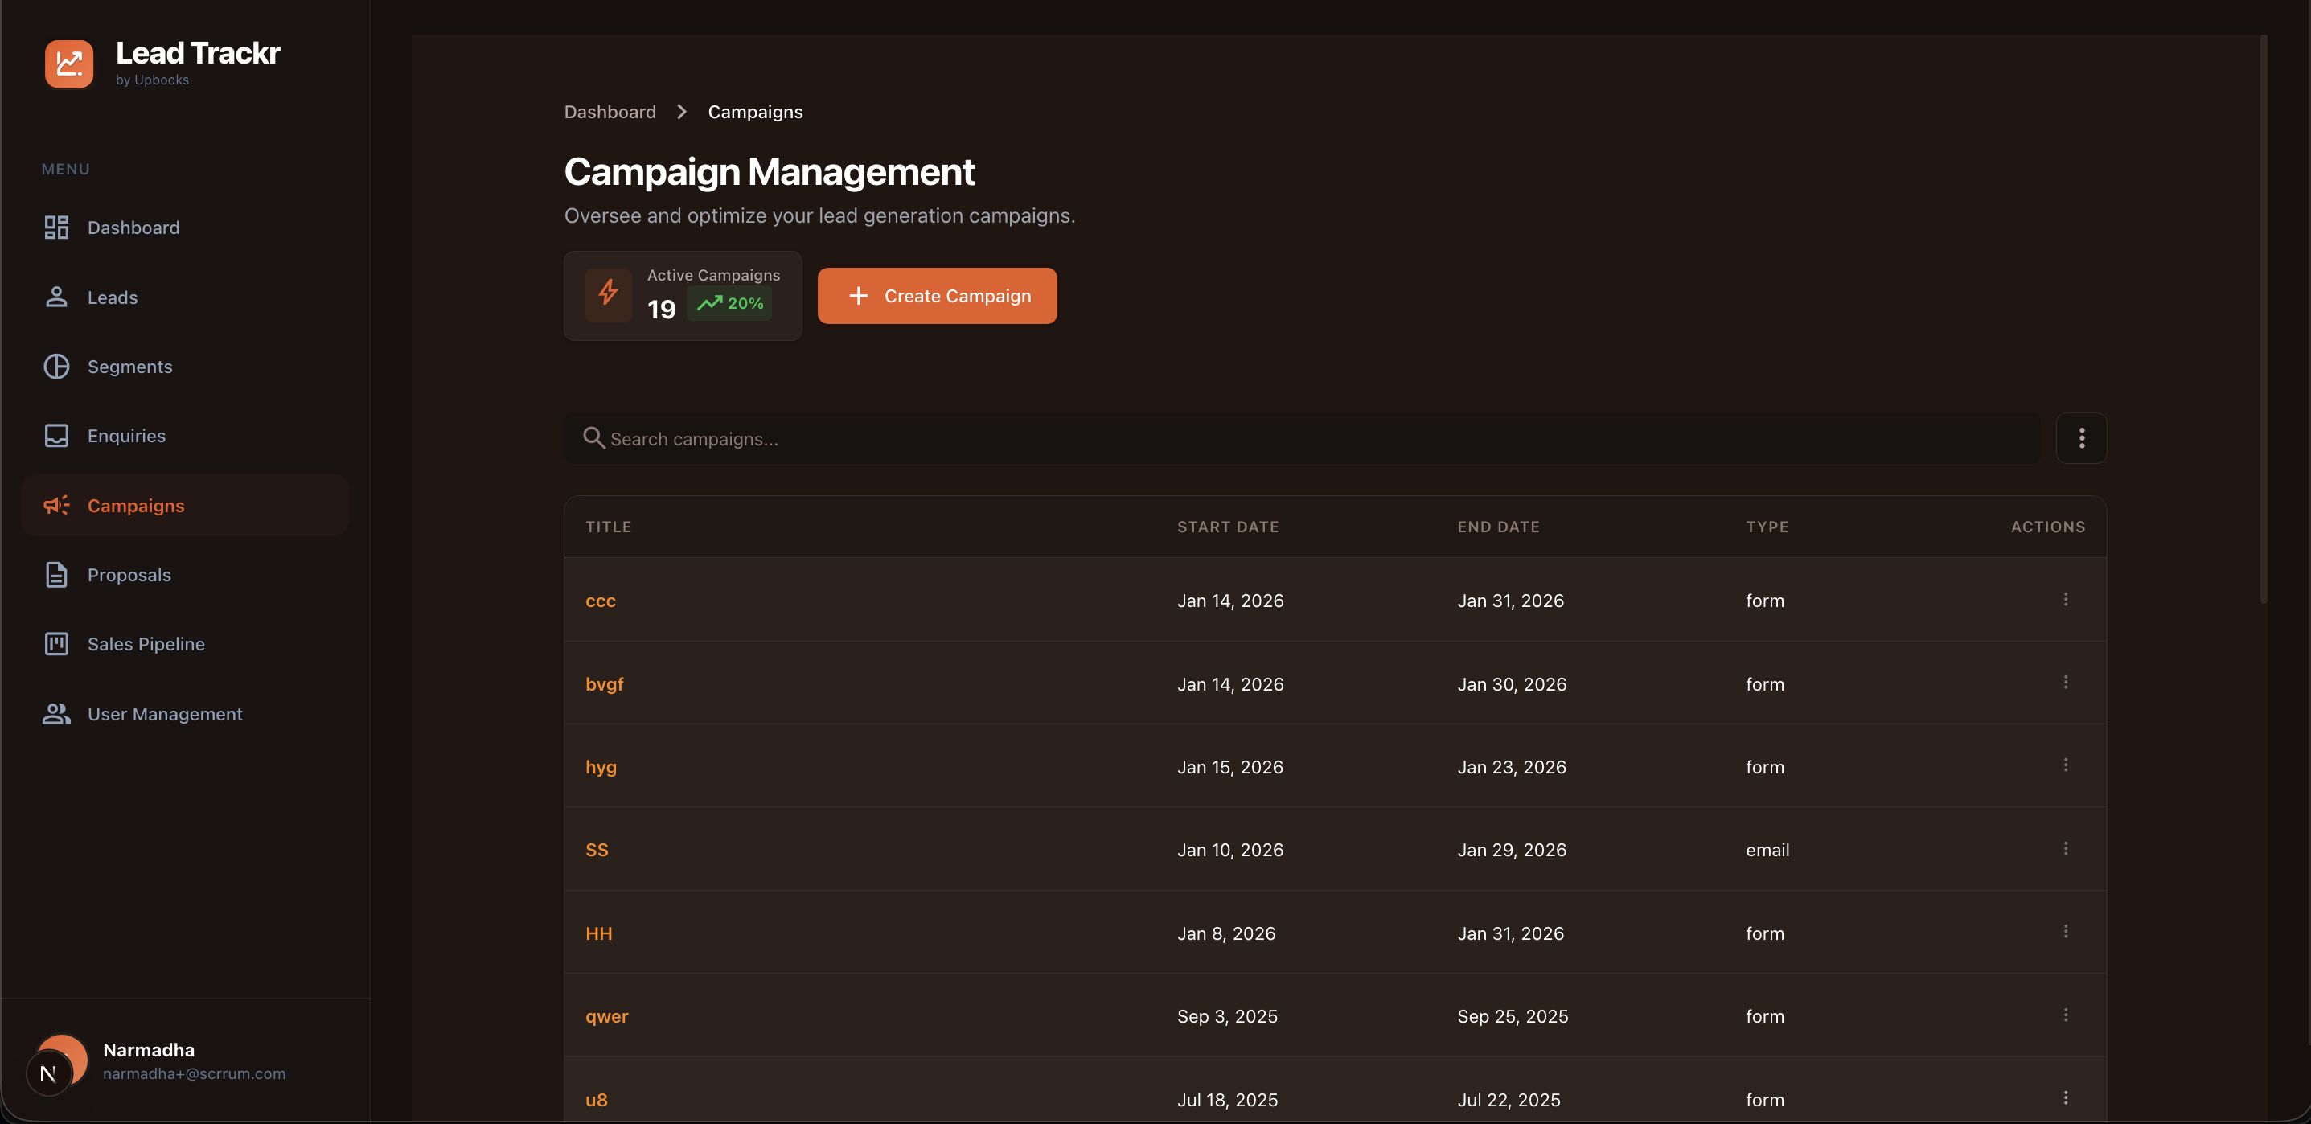Click the Dashboard breadcrumb link
The width and height of the screenshot is (2311, 1124).
click(610, 111)
